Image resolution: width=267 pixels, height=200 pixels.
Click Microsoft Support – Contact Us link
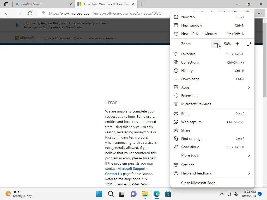click(x=126, y=171)
